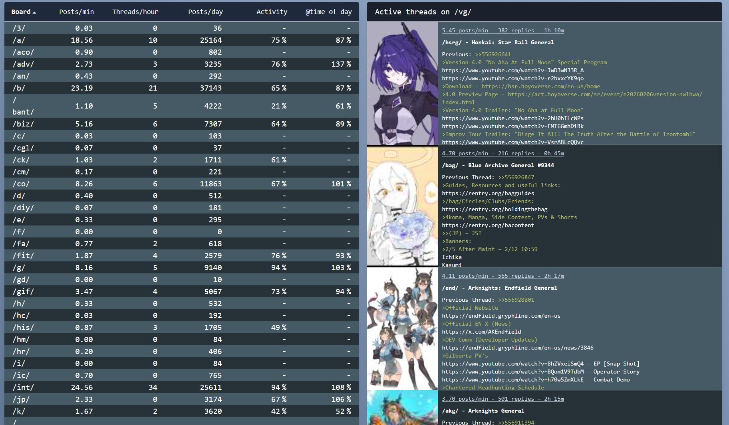729x425 pixels.
Task: Select the /diy/ board row
Action: coord(182,208)
